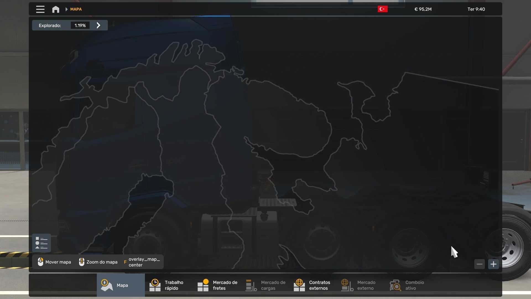Click the breadcrumb arrow next to home

click(66, 9)
